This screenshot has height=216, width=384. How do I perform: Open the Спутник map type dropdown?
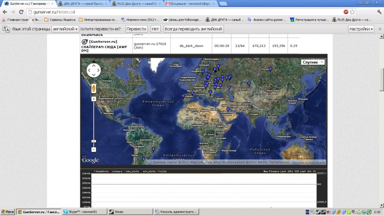point(313,62)
